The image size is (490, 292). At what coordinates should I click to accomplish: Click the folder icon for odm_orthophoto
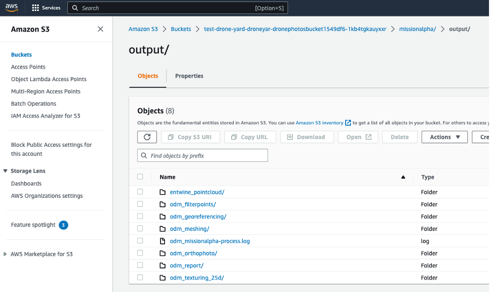[x=162, y=253]
